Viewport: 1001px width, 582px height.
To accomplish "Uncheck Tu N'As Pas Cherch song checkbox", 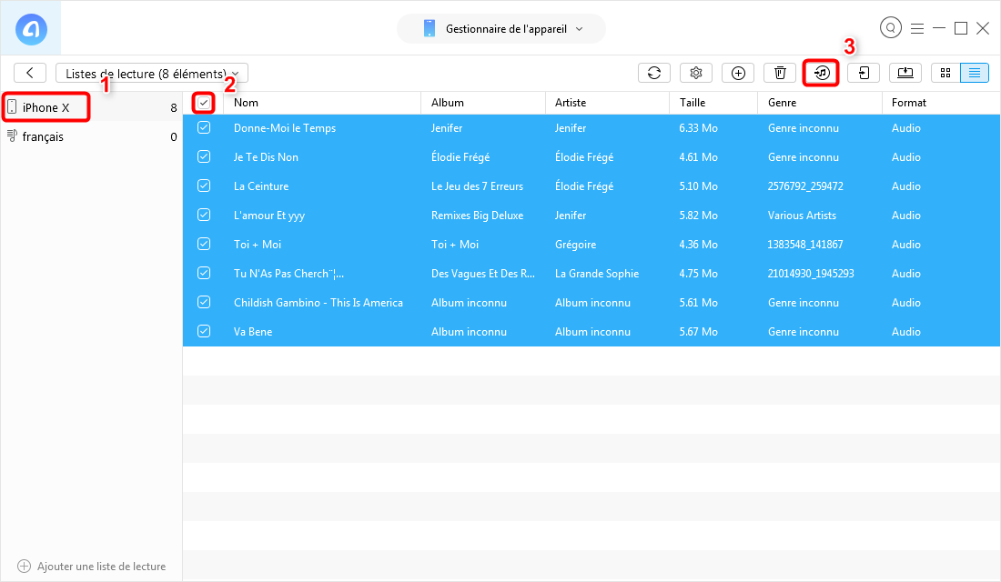I will point(204,273).
